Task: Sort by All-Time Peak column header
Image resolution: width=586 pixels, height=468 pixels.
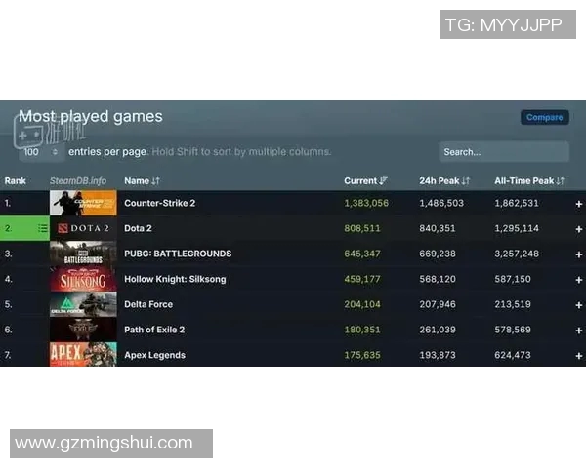Action: click(529, 180)
